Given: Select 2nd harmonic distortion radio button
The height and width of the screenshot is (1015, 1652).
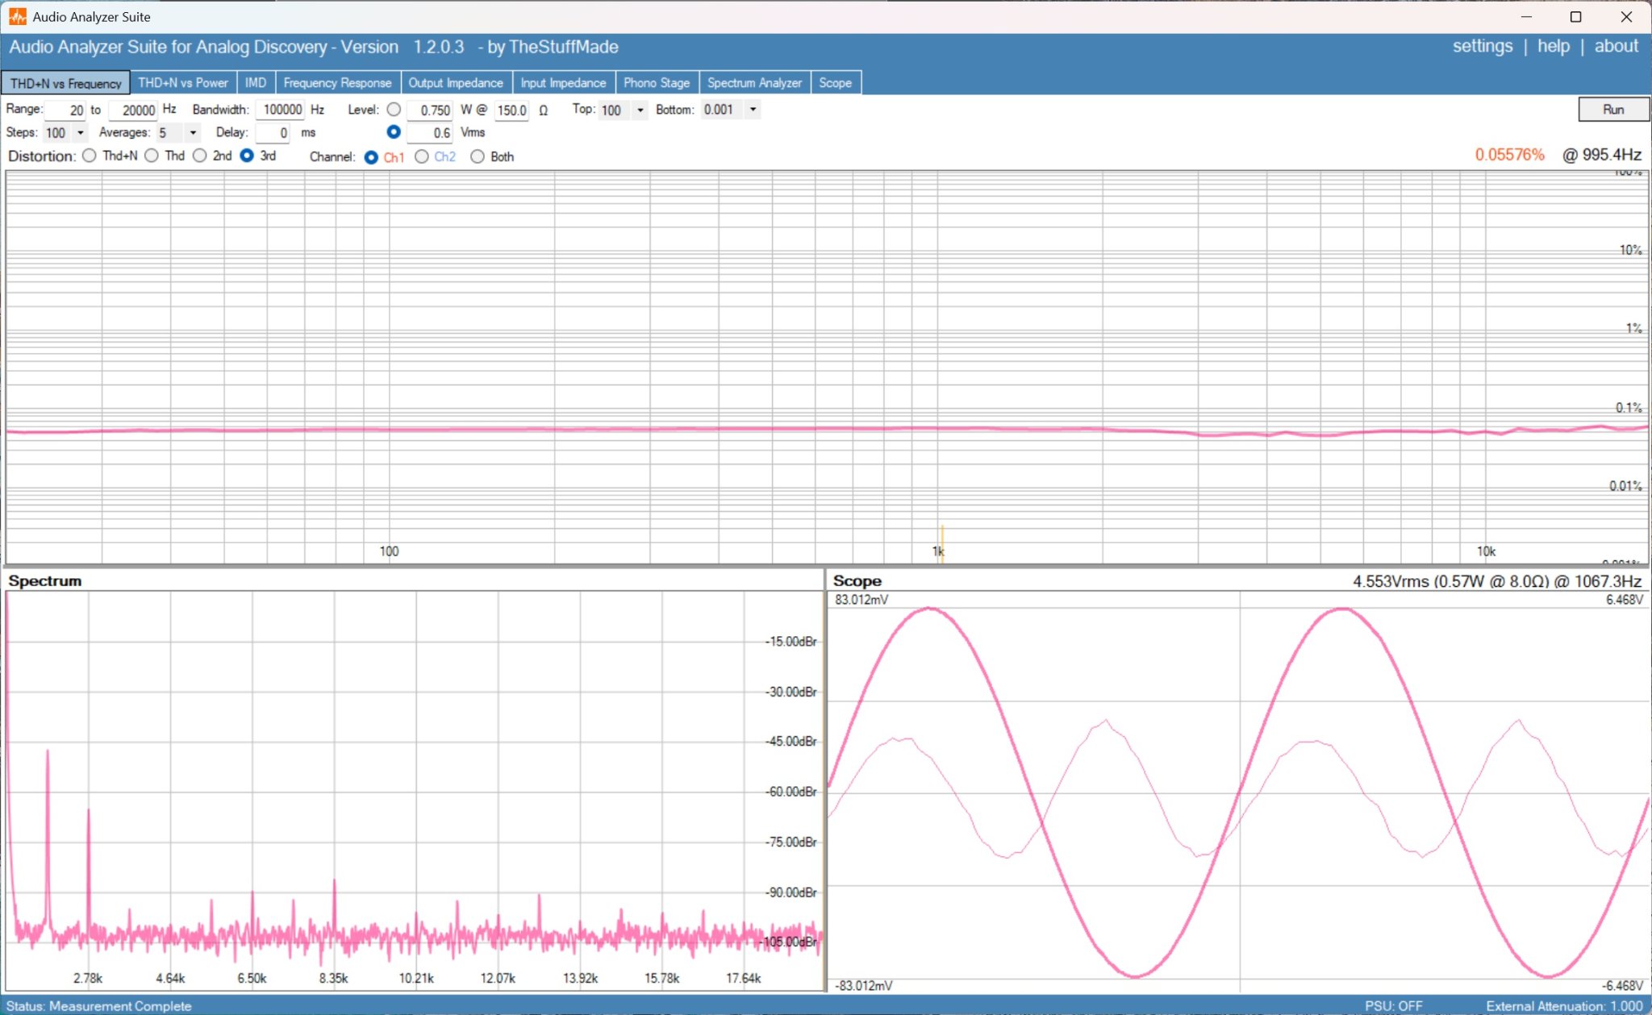Looking at the screenshot, I should point(199,156).
